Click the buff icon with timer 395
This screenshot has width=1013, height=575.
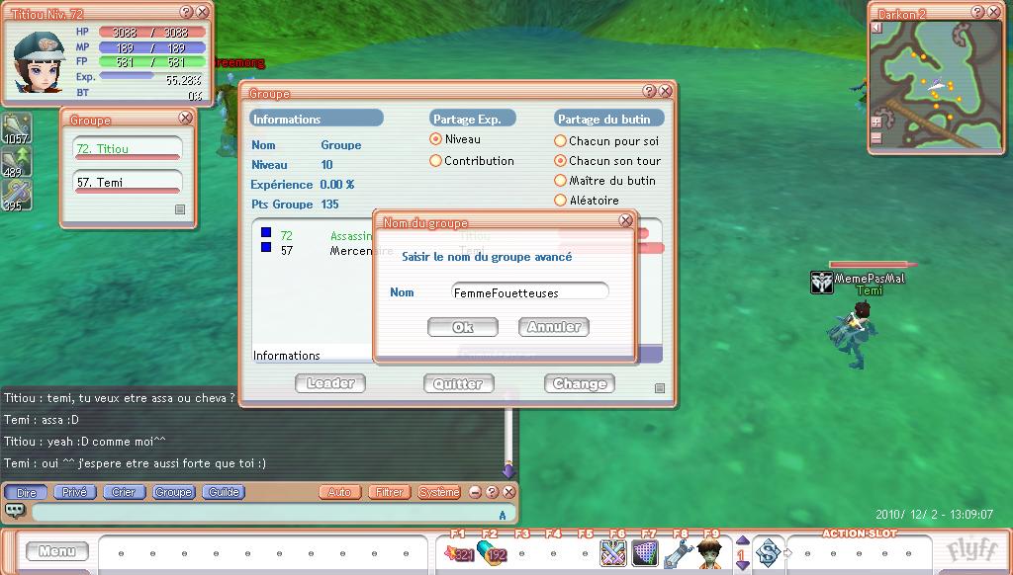tap(16, 195)
